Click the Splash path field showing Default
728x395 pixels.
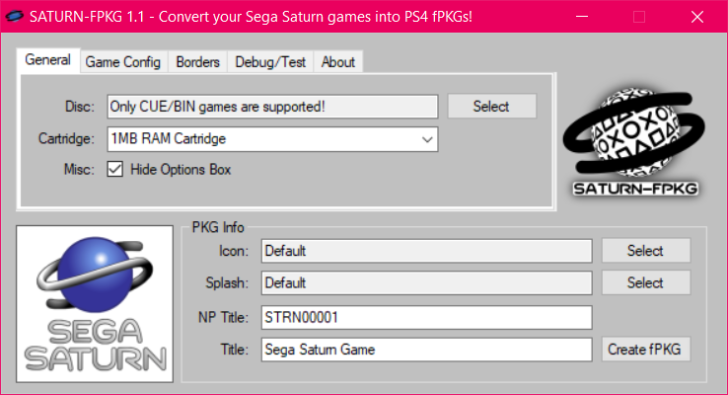click(x=425, y=283)
